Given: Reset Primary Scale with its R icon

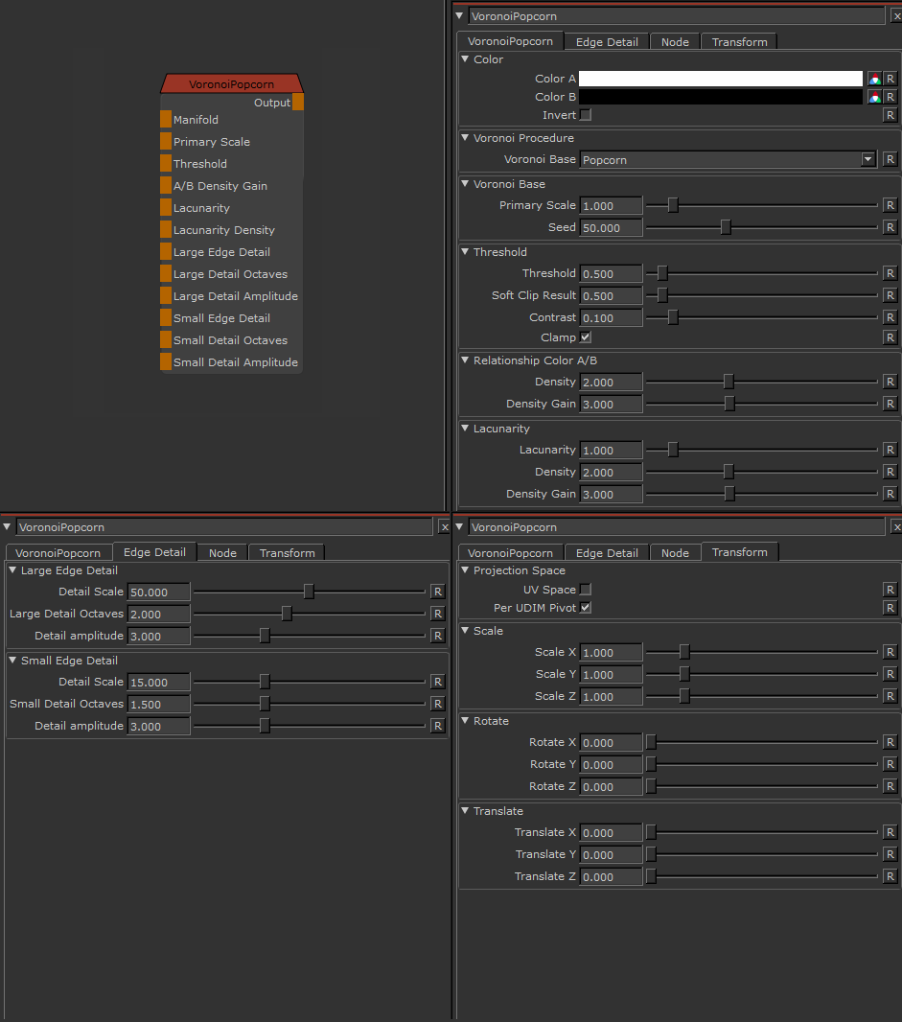Looking at the screenshot, I should (x=890, y=205).
